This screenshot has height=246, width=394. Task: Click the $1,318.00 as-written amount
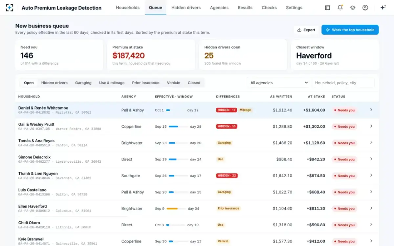(x=282, y=225)
